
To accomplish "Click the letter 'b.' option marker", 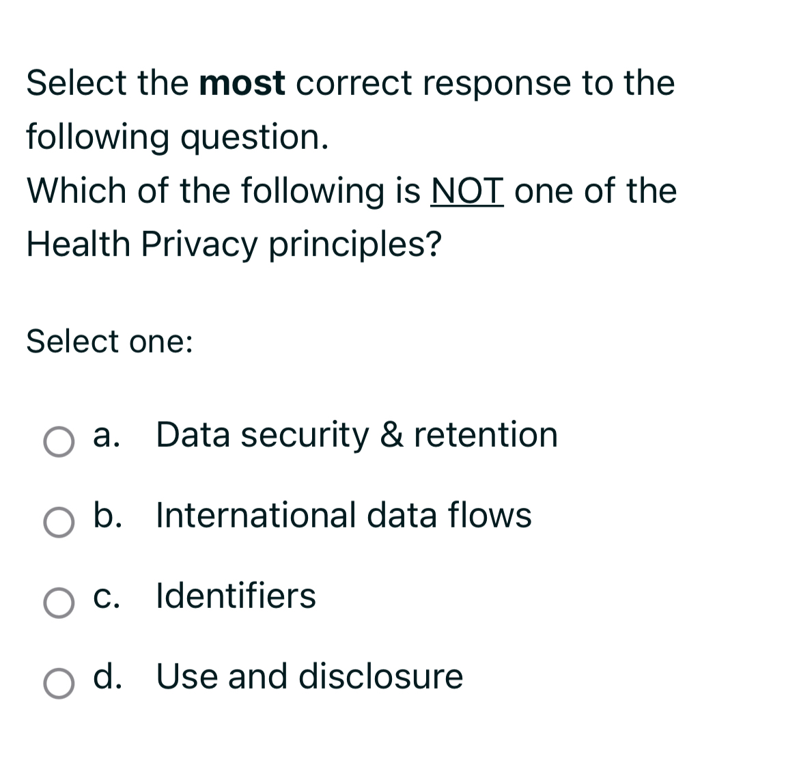I will click(107, 515).
